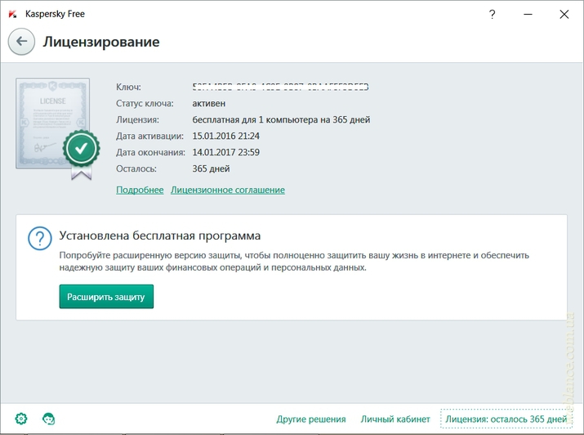Click expiry date '14.01.2017 23:59'
Screen dimensions: 584x435
tap(225, 152)
